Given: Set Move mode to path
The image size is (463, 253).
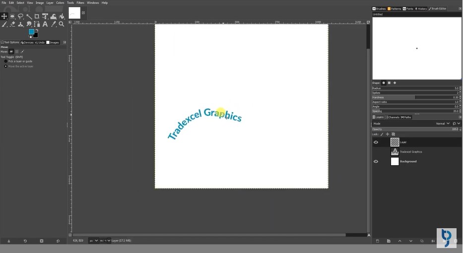Looking at the screenshot, I should click(x=22, y=52).
